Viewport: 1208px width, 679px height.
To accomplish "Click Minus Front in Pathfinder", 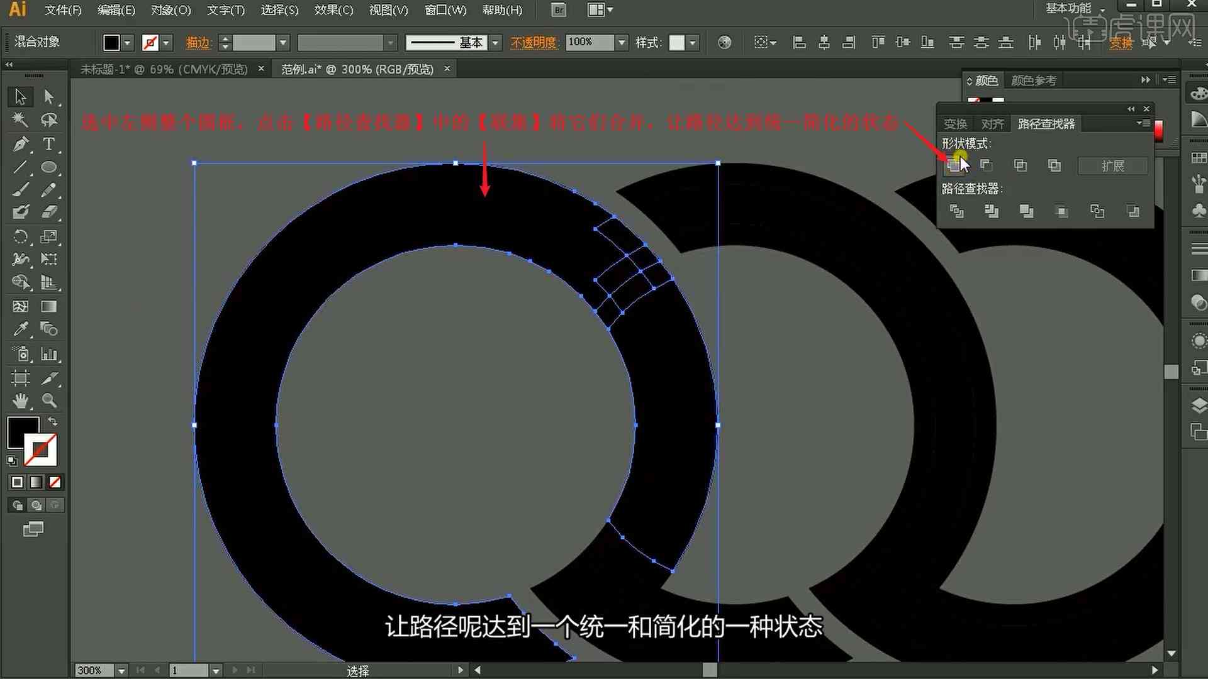I will (x=986, y=165).
